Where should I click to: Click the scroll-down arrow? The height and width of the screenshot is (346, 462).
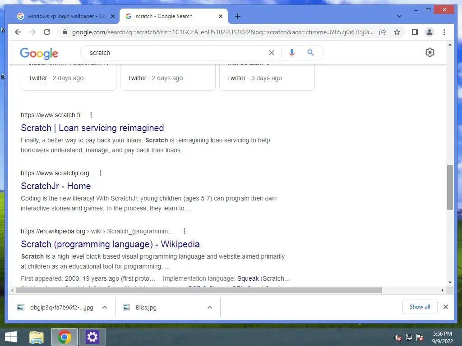[450, 282]
